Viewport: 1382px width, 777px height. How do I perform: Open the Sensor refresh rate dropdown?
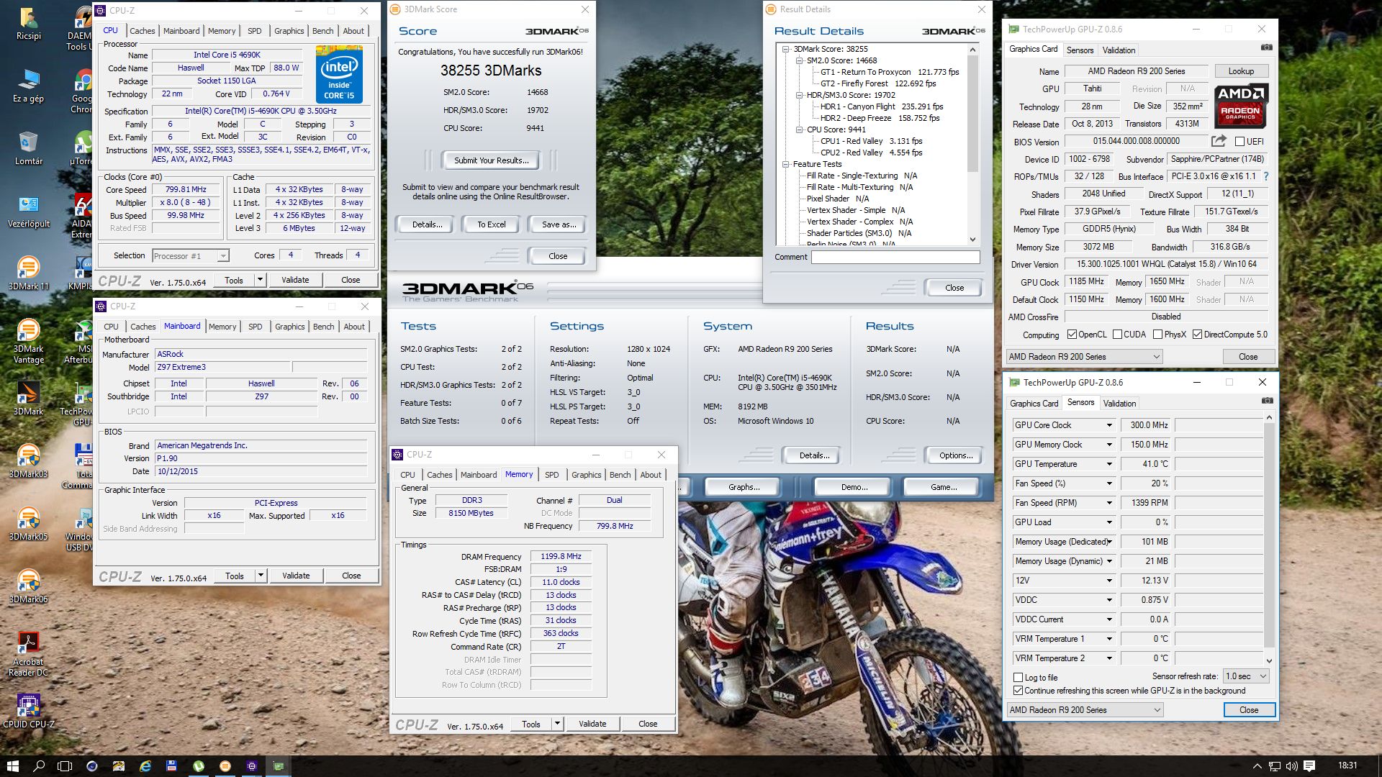click(x=1247, y=676)
